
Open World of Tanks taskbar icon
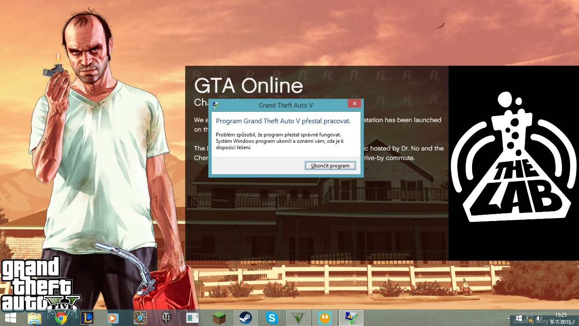click(166, 318)
